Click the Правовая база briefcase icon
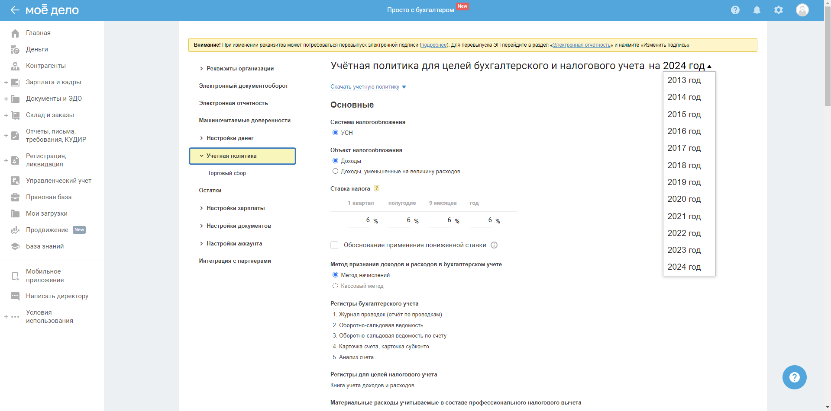This screenshot has height=411, width=831. (x=15, y=198)
